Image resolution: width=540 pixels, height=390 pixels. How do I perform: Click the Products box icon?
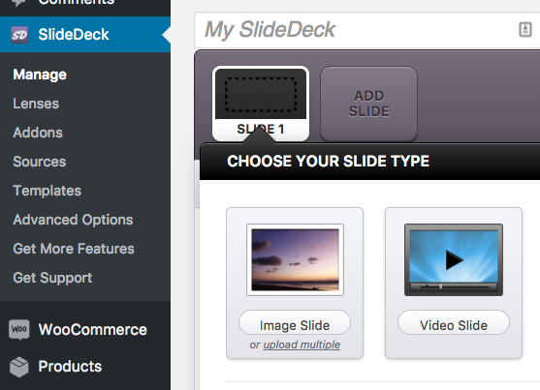[19, 367]
